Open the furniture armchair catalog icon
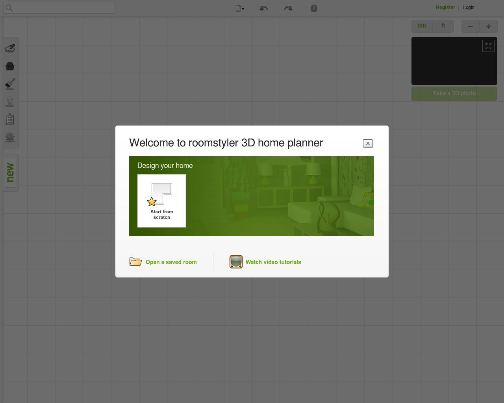 tap(10, 66)
